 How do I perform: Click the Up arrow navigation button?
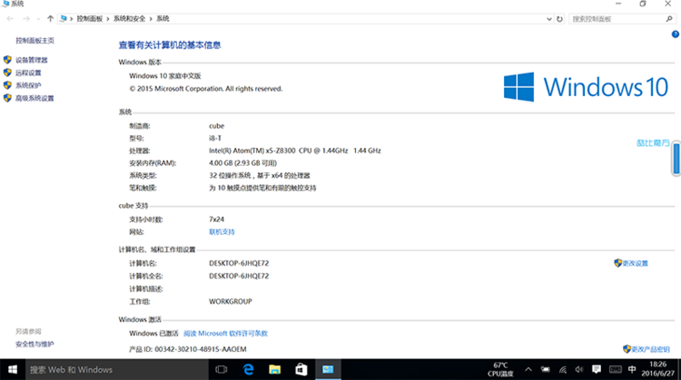click(x=49, y=18)
